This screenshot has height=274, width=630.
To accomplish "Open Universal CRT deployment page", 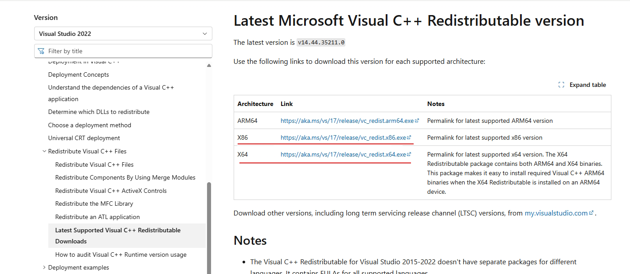I will (x=84, y=138).
